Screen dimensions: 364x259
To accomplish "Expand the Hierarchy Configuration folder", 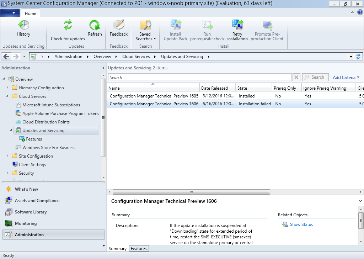I will click(7, 88).
